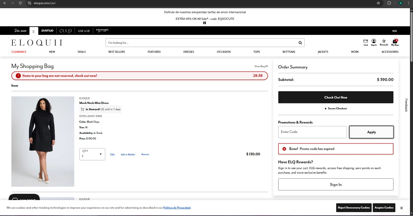This screenshot has height=216, width=413.
Task: Add Mock Neck Mini Dress to Wishlist
Action: tap(128, 154)
